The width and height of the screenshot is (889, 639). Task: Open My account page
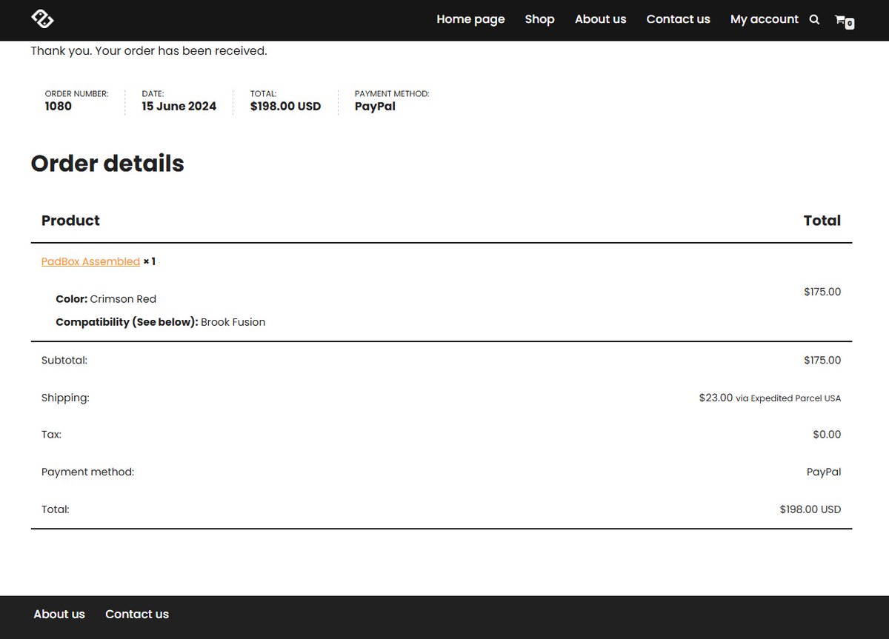(x=764, y=19)
